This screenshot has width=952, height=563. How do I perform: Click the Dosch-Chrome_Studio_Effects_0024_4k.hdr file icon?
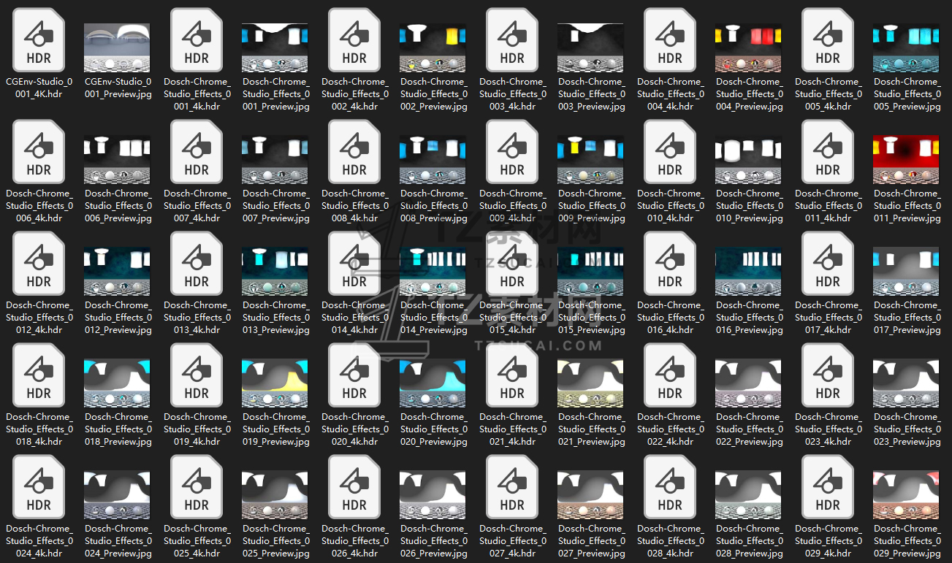(x=39, y=487)
